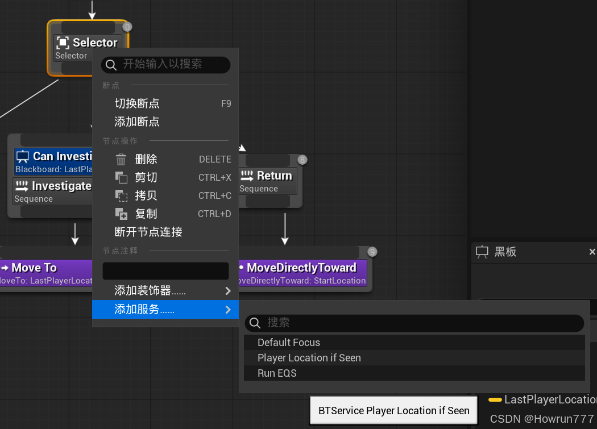Select the Can Investigate decorator
This screenshot has height=429, width=597.
coord(53,161)
